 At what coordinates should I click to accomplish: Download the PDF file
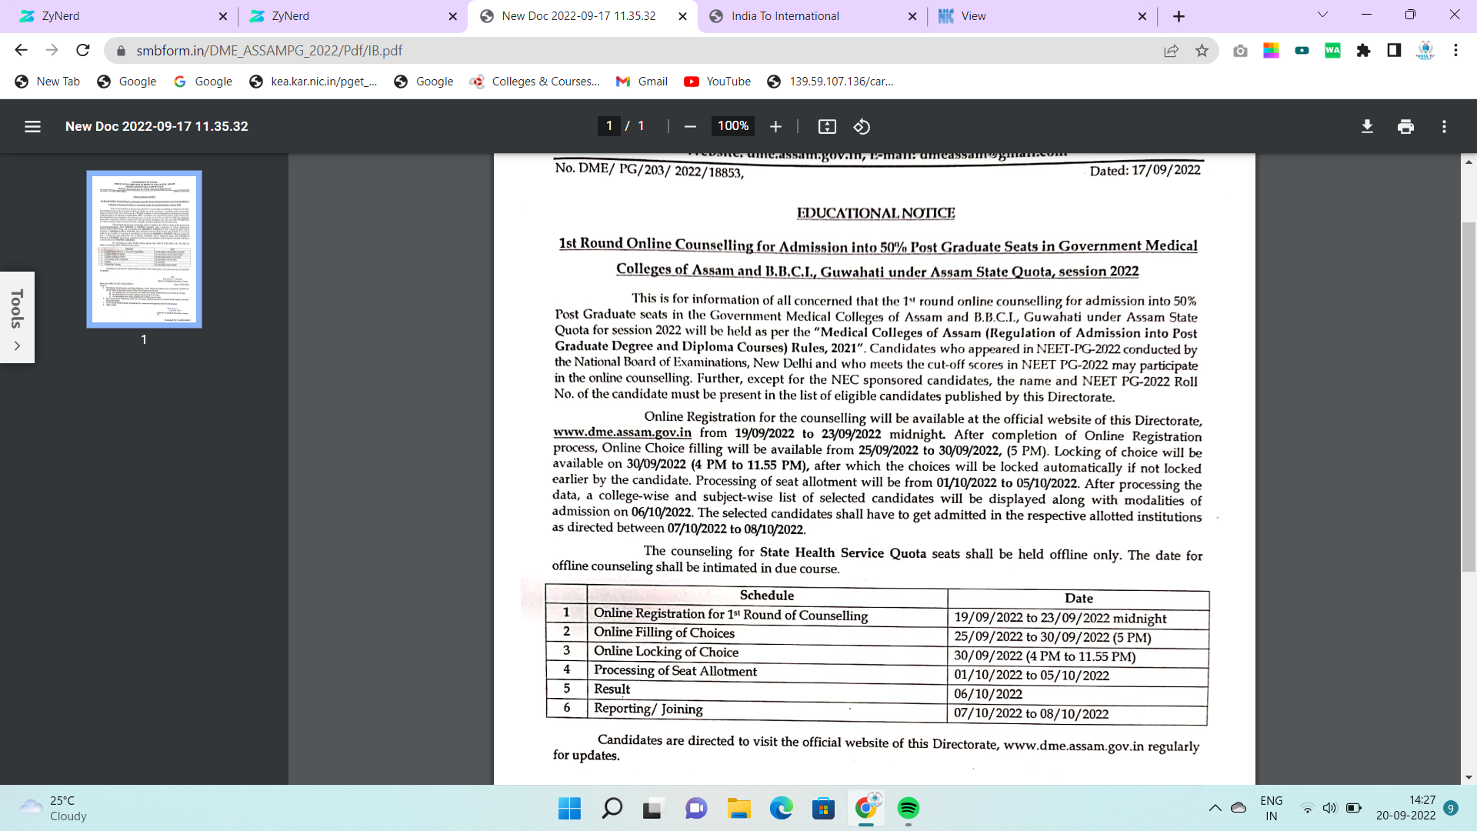[x=1367, y=126]
